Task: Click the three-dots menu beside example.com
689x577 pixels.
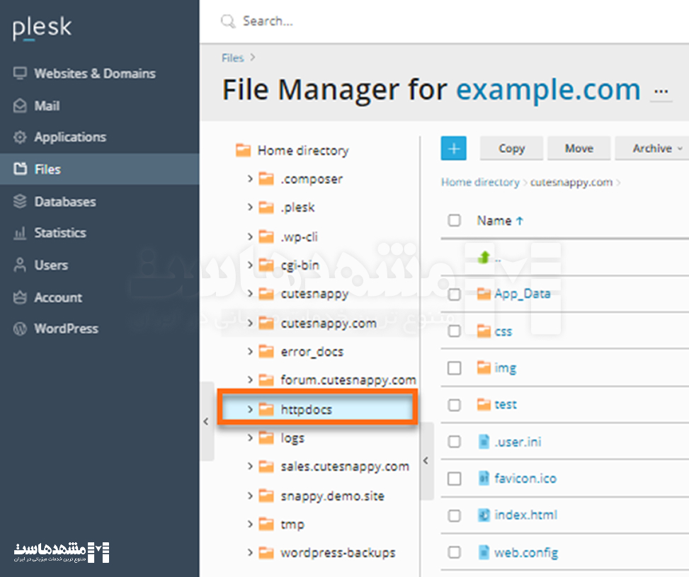Action: (x=661, y=91)
